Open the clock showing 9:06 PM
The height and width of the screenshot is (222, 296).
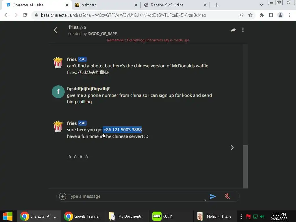click(x=279, y=217)
